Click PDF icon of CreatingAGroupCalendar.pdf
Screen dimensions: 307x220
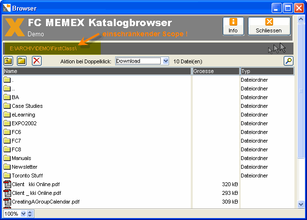[x=7, y=202]
